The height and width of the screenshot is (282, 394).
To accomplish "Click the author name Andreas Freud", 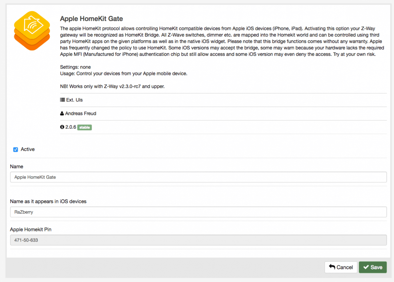I will [x=81, y=114].
